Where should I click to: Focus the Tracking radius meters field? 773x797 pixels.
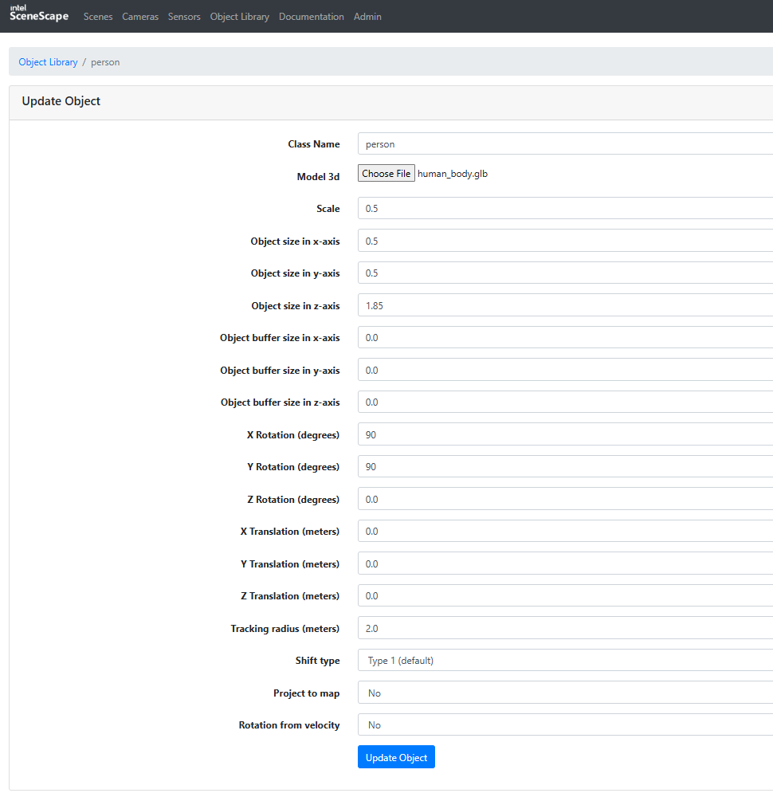pyautogui.click(x=565, y=629)
